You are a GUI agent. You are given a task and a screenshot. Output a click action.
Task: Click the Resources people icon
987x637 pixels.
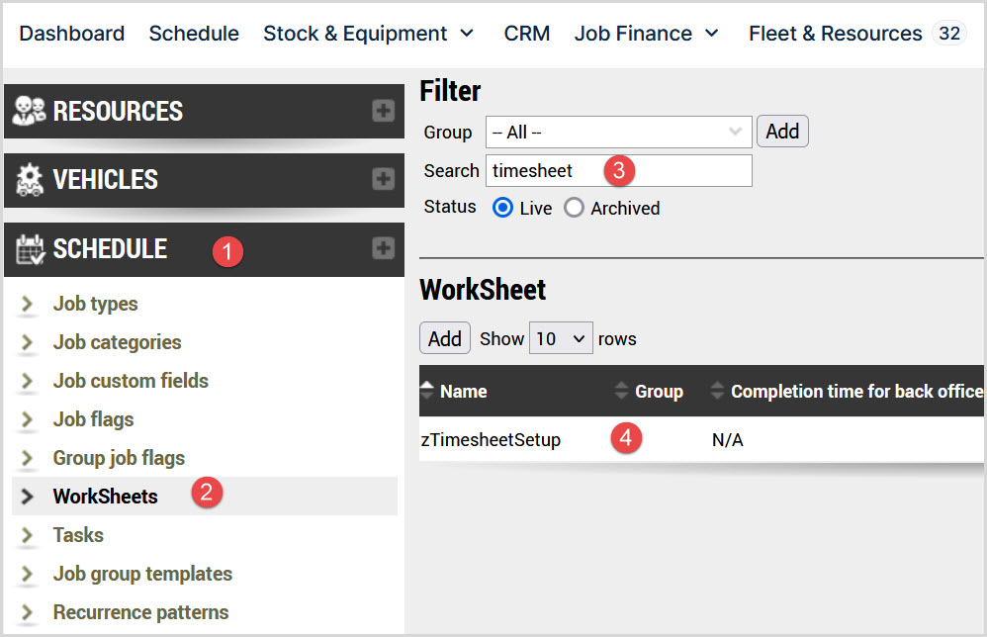[x=29, y=111]
